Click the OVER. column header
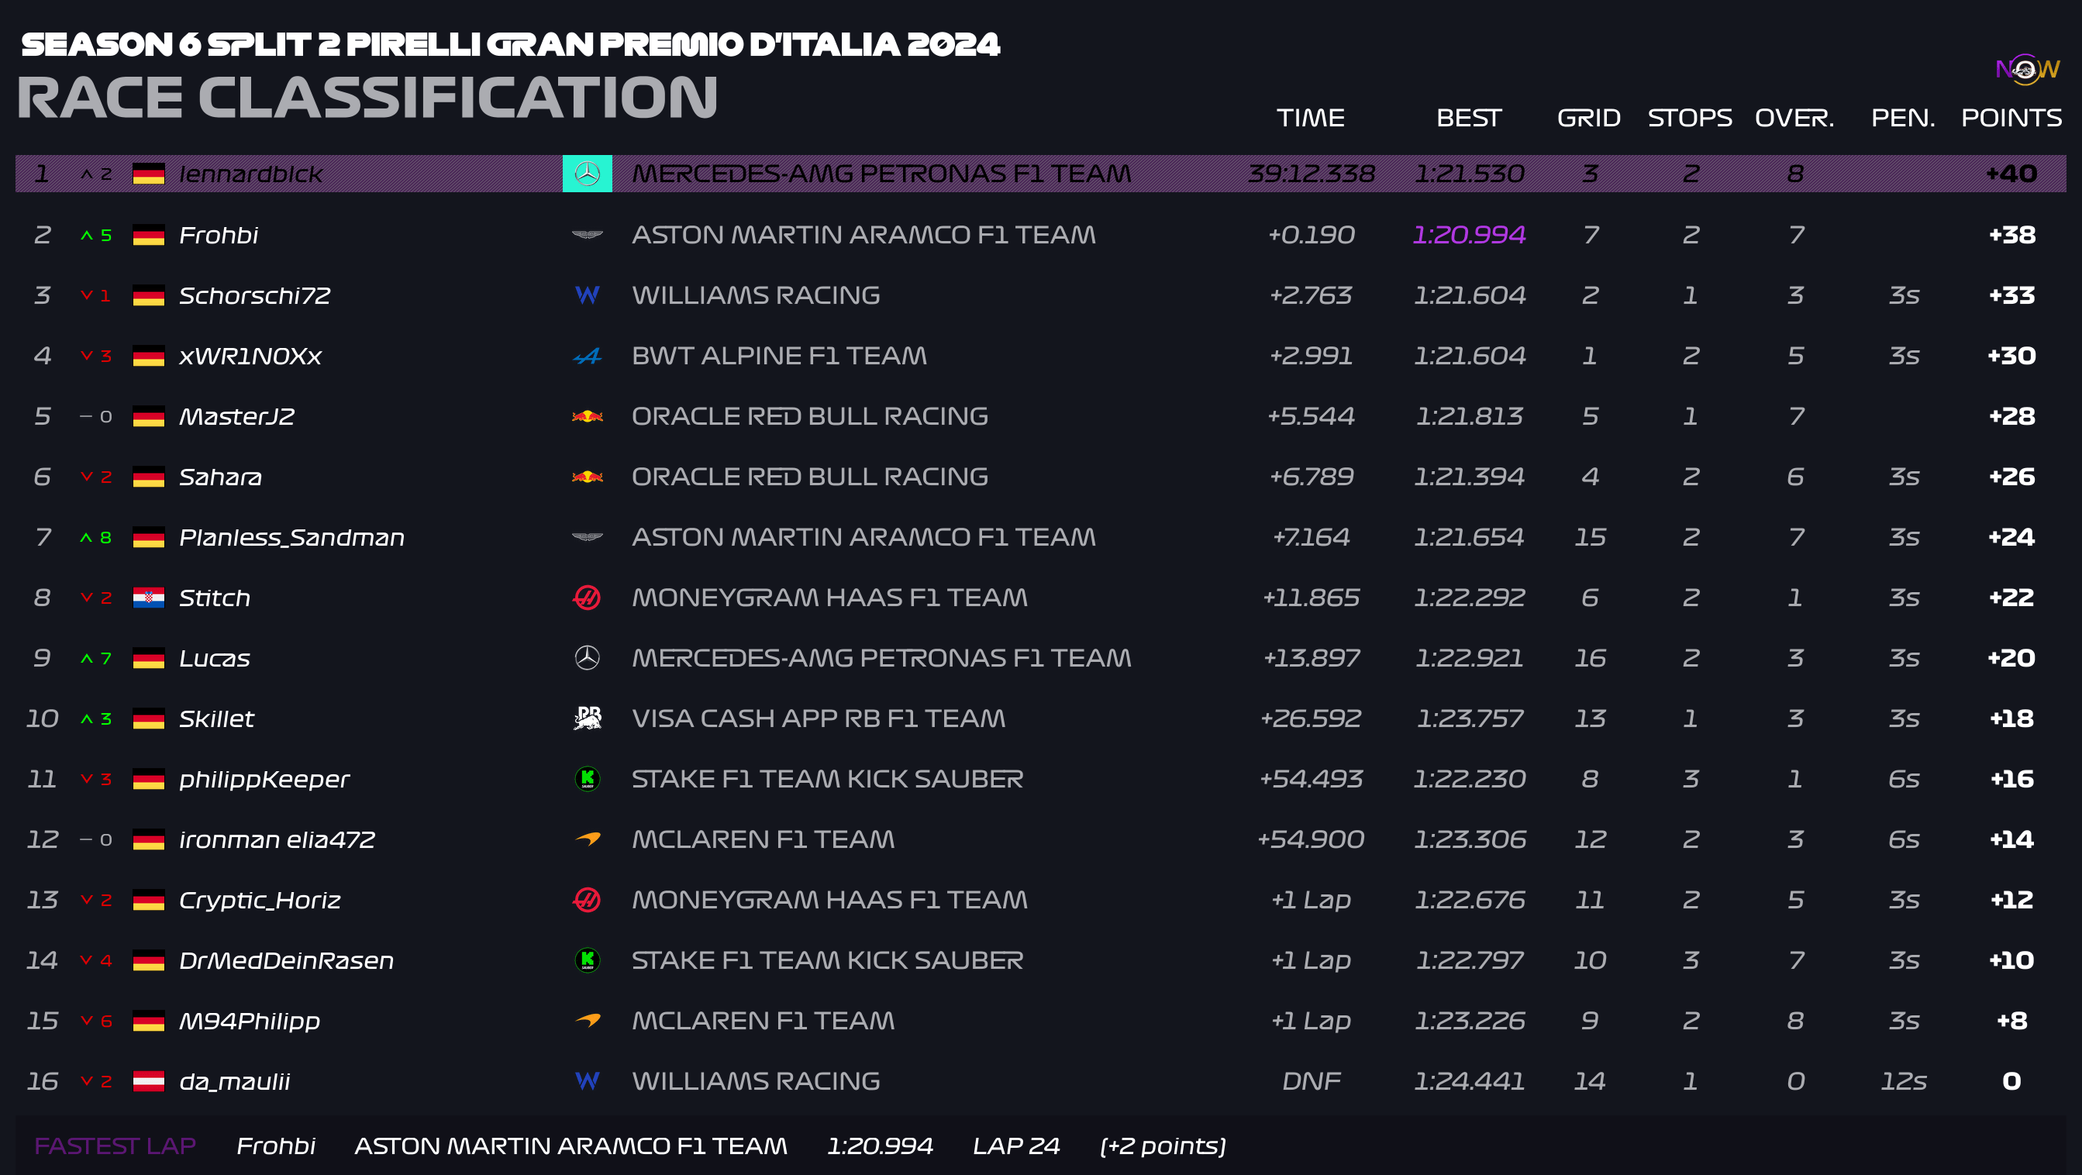2082x1175 pixels. pyautogui.click(x=1795, y=118)
